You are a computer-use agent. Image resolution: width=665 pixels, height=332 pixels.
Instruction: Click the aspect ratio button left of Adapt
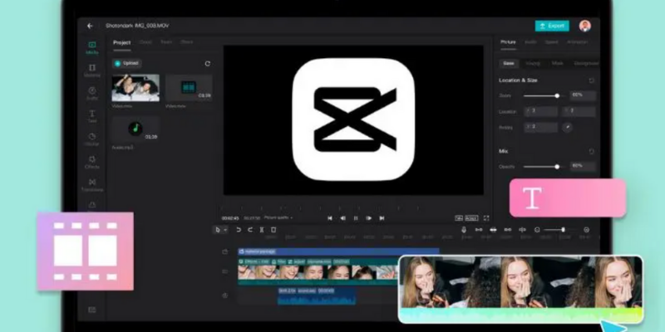[x=459, y=218]
